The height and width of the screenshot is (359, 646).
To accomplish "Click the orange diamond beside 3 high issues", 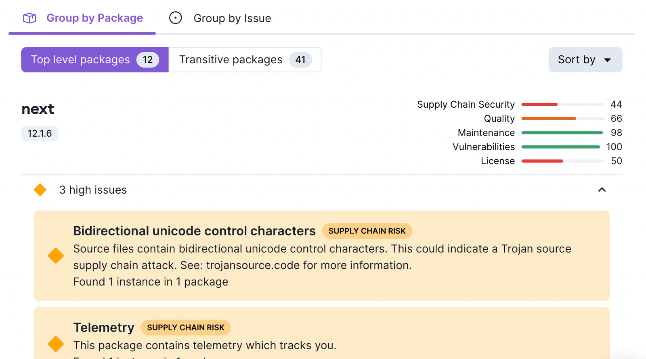I will (x=40, y=190).
